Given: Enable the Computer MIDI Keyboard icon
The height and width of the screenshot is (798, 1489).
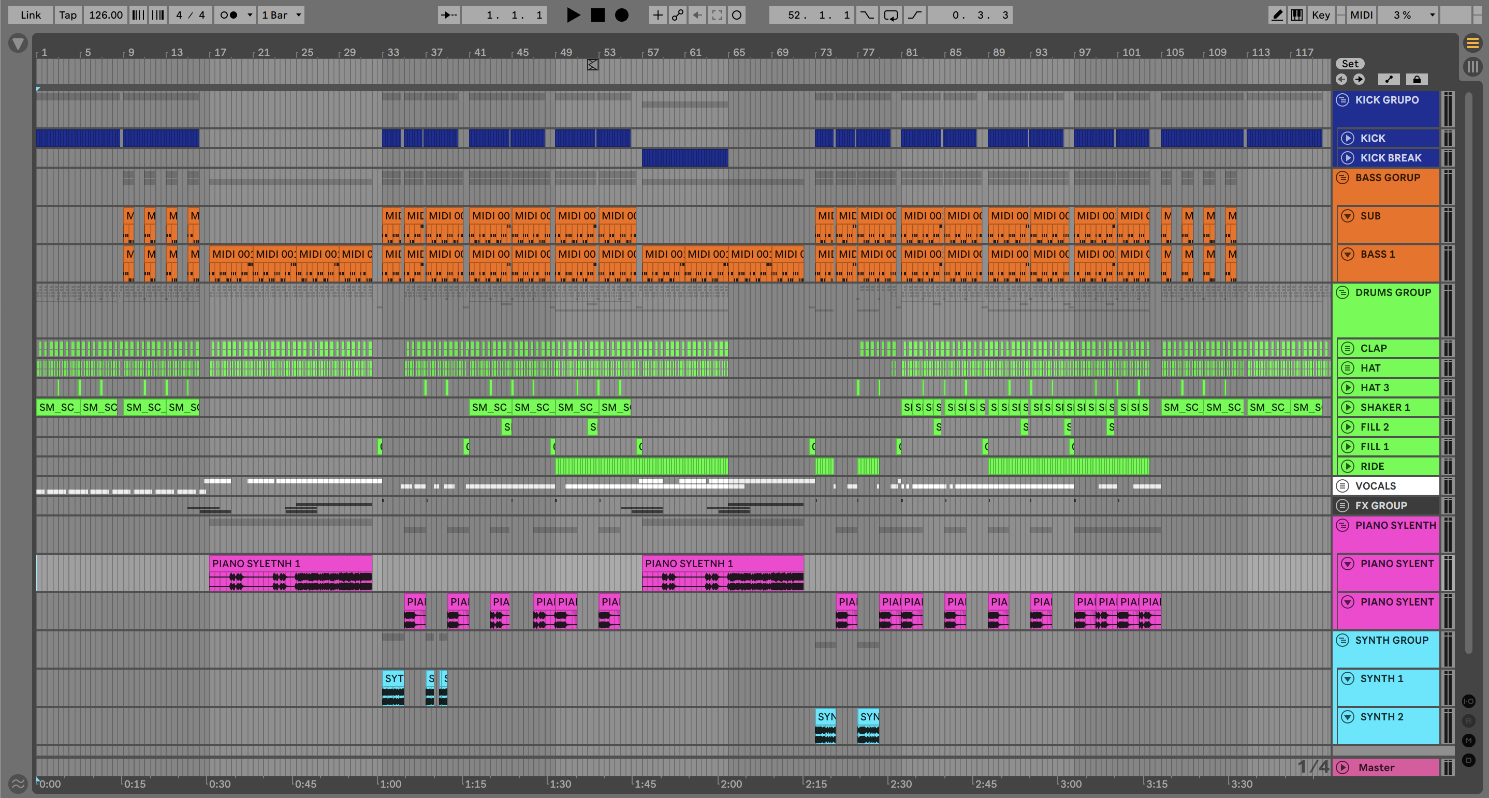Looking at the screenshot, I should click(x=1296, y=15).
